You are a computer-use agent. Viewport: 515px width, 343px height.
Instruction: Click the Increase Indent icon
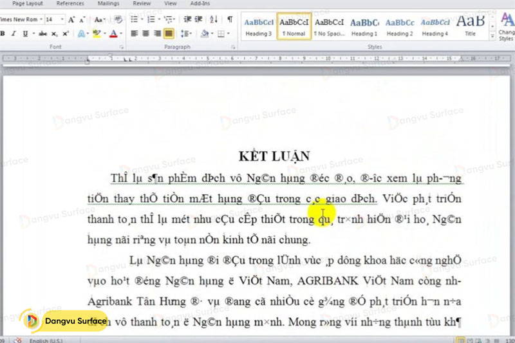pos(198,19)
